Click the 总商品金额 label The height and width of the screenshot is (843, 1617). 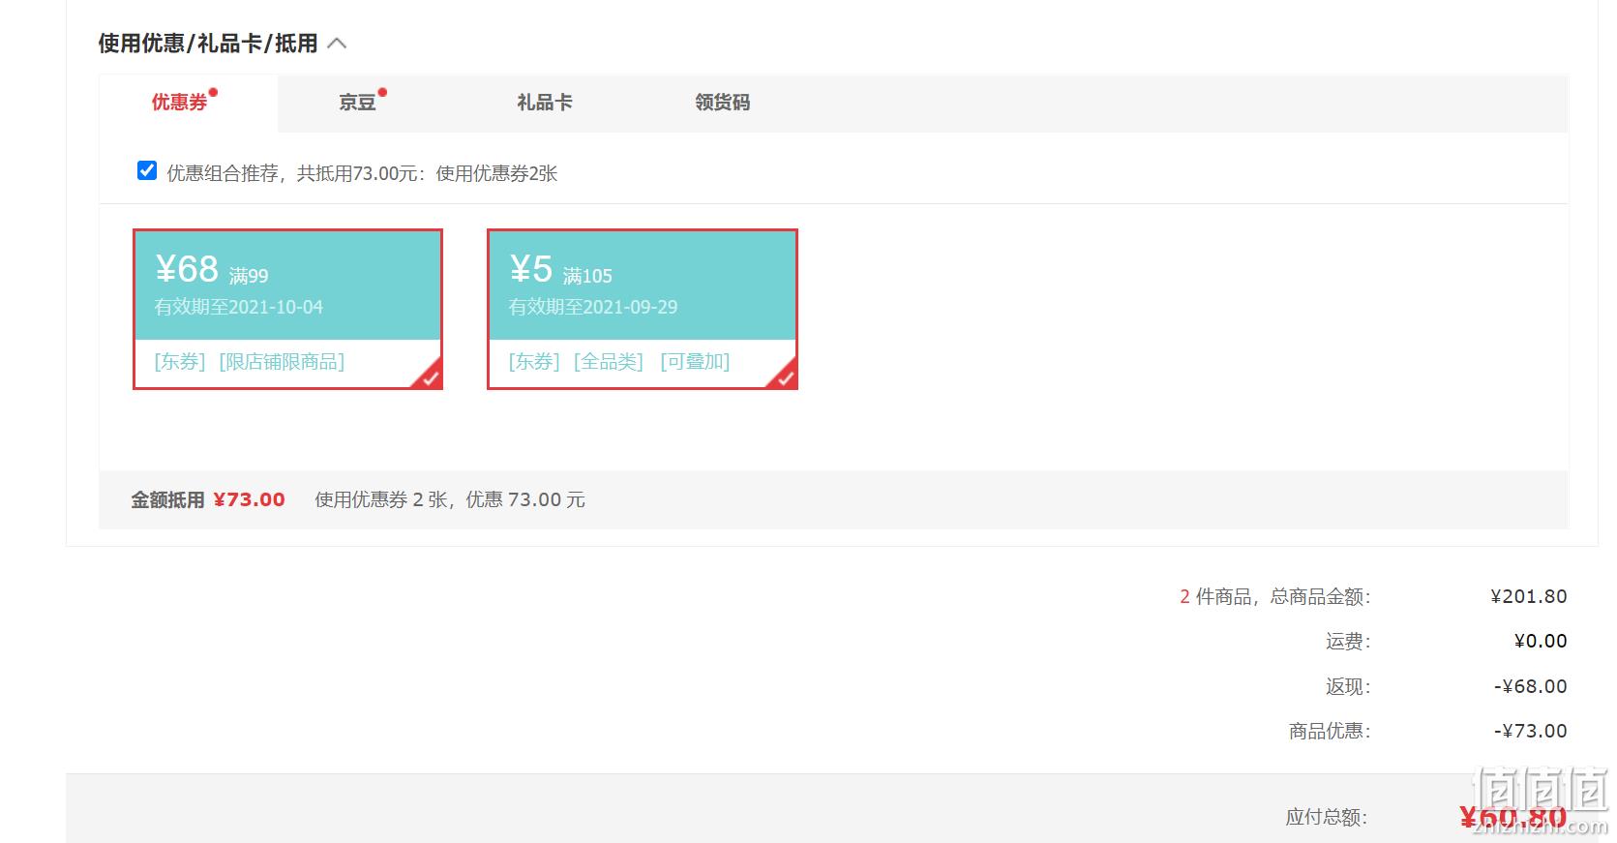click(1321, 597)
